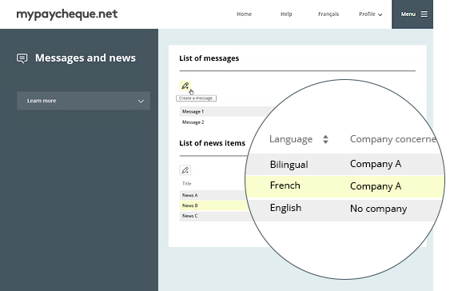Click the Language column header label
The height and width of the screenshot is (291, 462).
tap(291, 139)
